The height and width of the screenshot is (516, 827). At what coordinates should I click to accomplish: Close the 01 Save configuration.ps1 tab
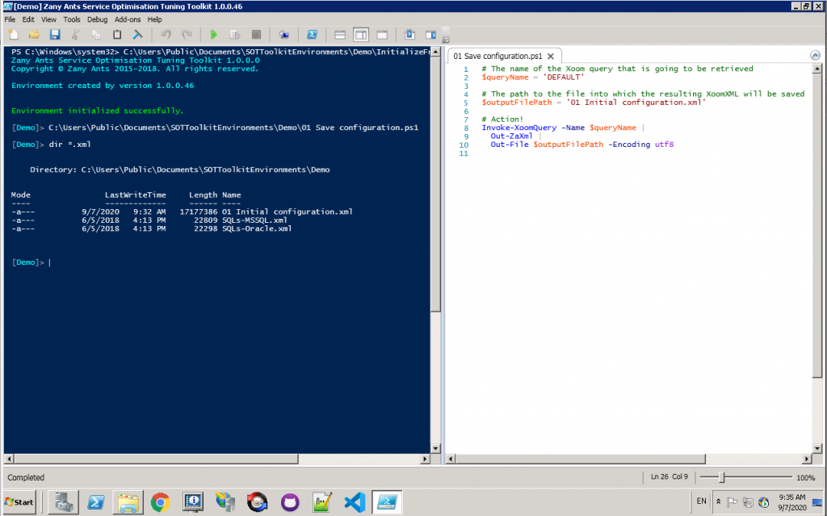coord(551,56)
